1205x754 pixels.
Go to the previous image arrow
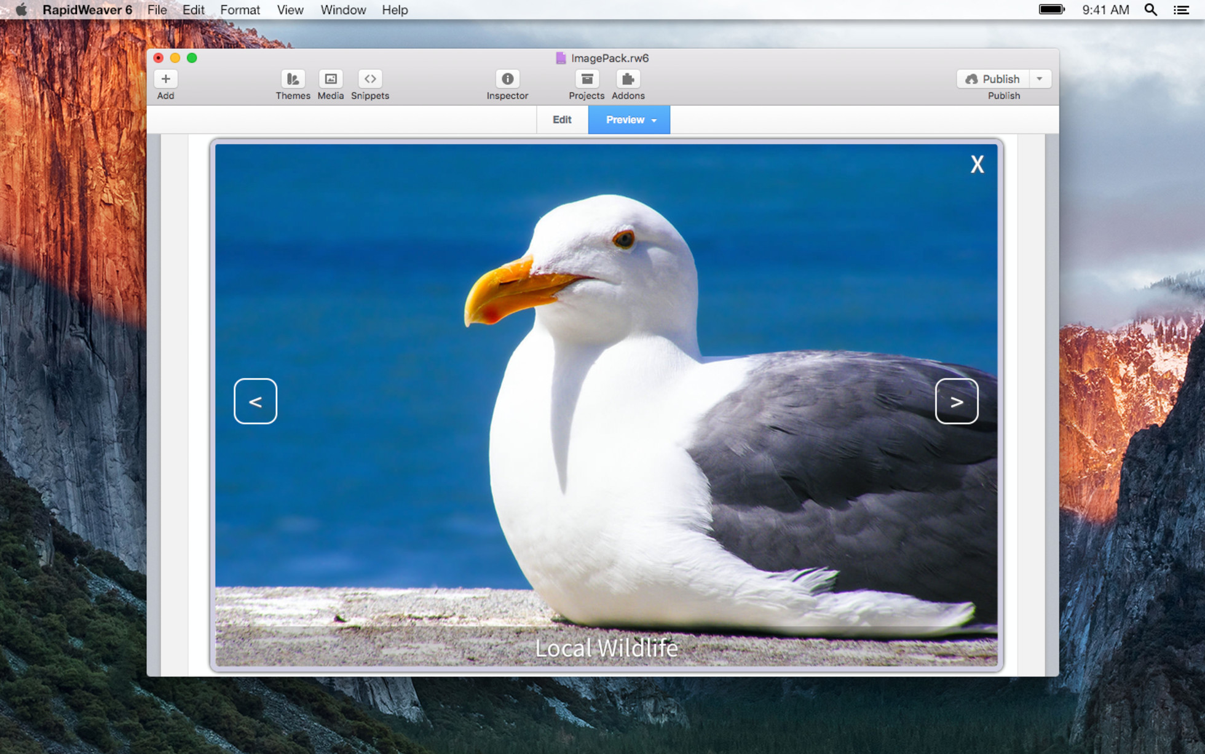[255, 402]
